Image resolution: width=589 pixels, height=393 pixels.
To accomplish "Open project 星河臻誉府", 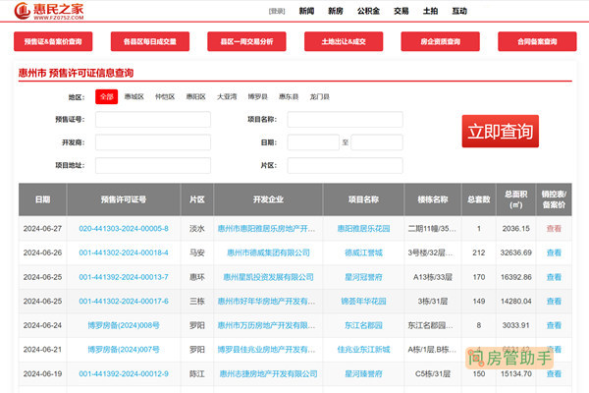I will click(x=363, y=373).
